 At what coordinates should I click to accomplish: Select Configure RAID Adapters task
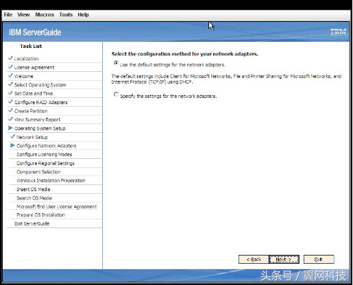[41, 102]
